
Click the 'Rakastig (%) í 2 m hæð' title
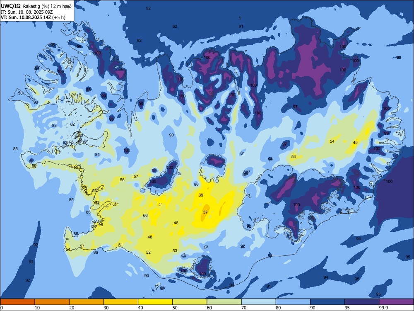pyautogui.click(x=47, y=6)
